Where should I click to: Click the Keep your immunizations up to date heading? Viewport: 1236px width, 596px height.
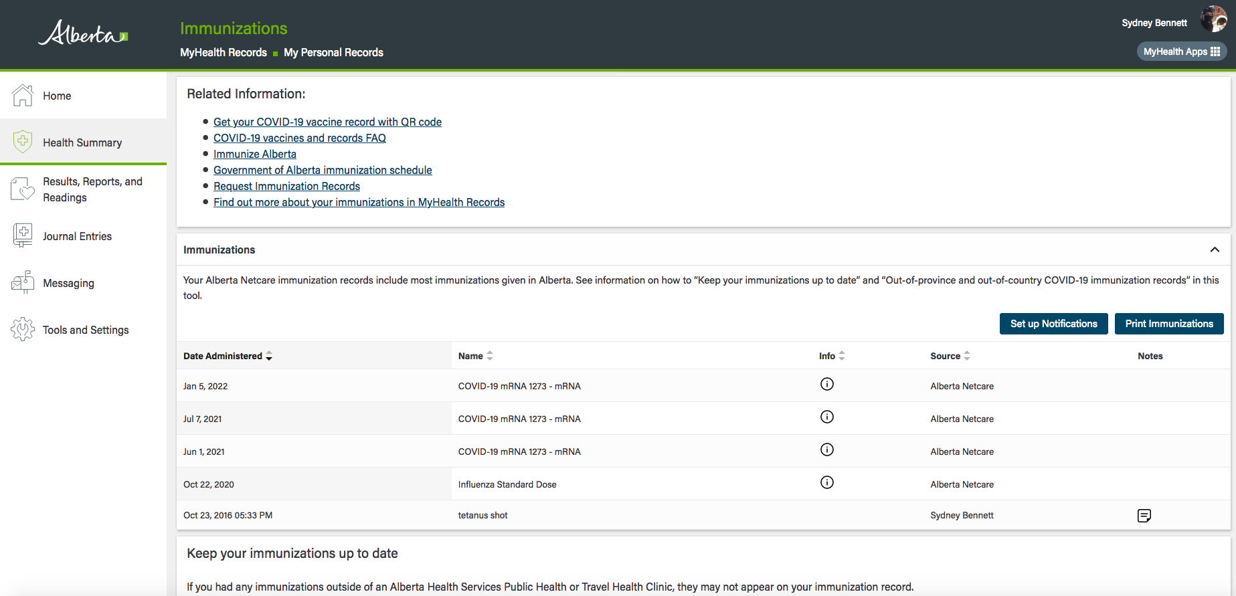(x=292, y=553)
